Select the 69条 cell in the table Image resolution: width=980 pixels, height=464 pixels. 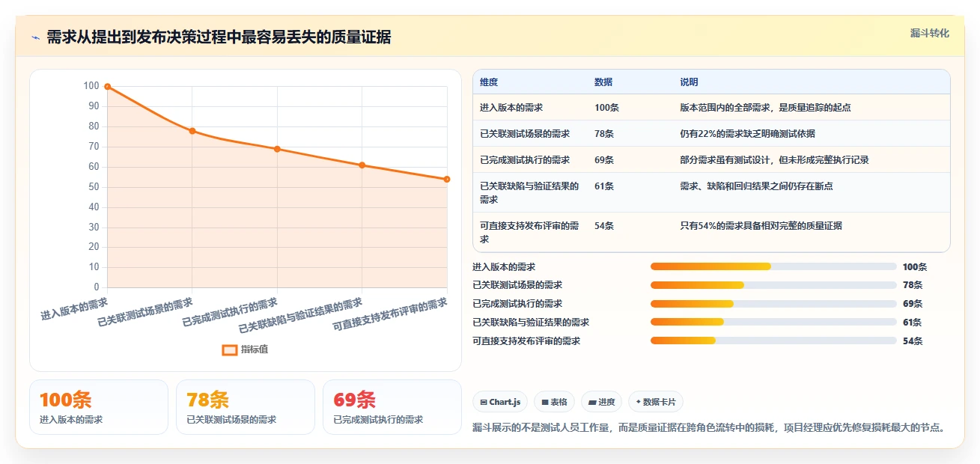(604, 160)
